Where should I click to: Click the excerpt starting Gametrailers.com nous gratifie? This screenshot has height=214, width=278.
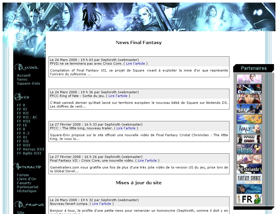139,169
